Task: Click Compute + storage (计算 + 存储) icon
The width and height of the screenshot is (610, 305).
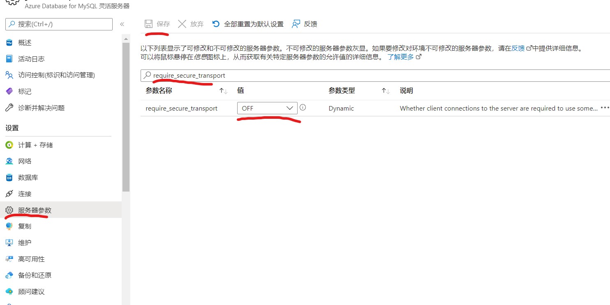Action: tap(9, 145)
